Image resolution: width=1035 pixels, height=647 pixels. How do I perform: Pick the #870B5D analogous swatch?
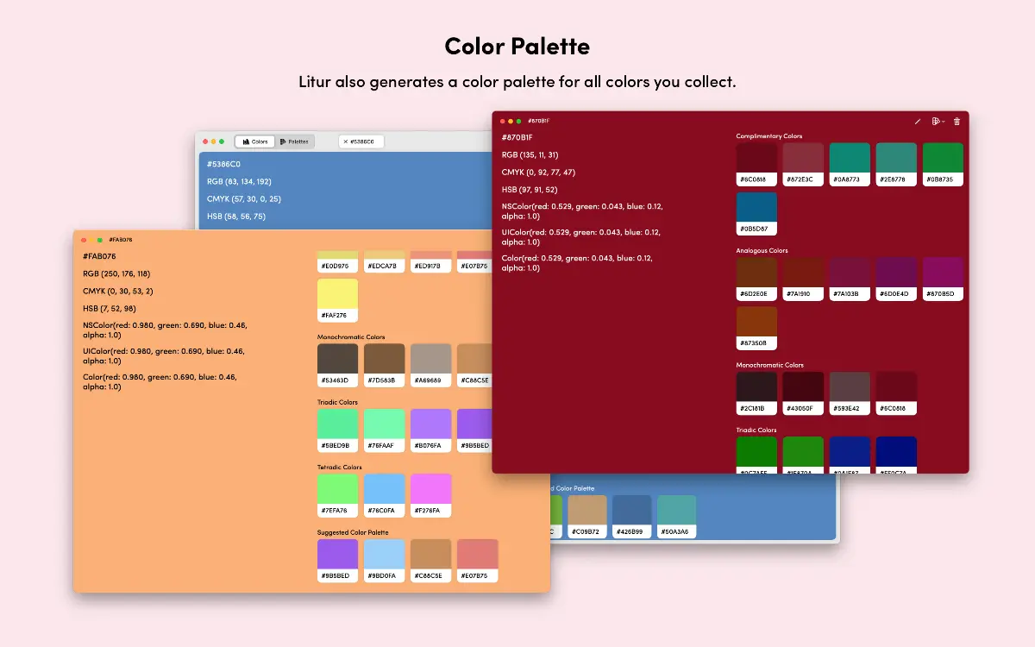(x=943, y=279)
